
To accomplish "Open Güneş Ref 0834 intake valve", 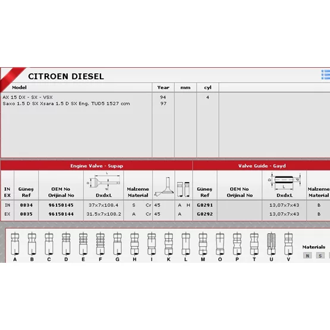I will (x=26, y=205).
